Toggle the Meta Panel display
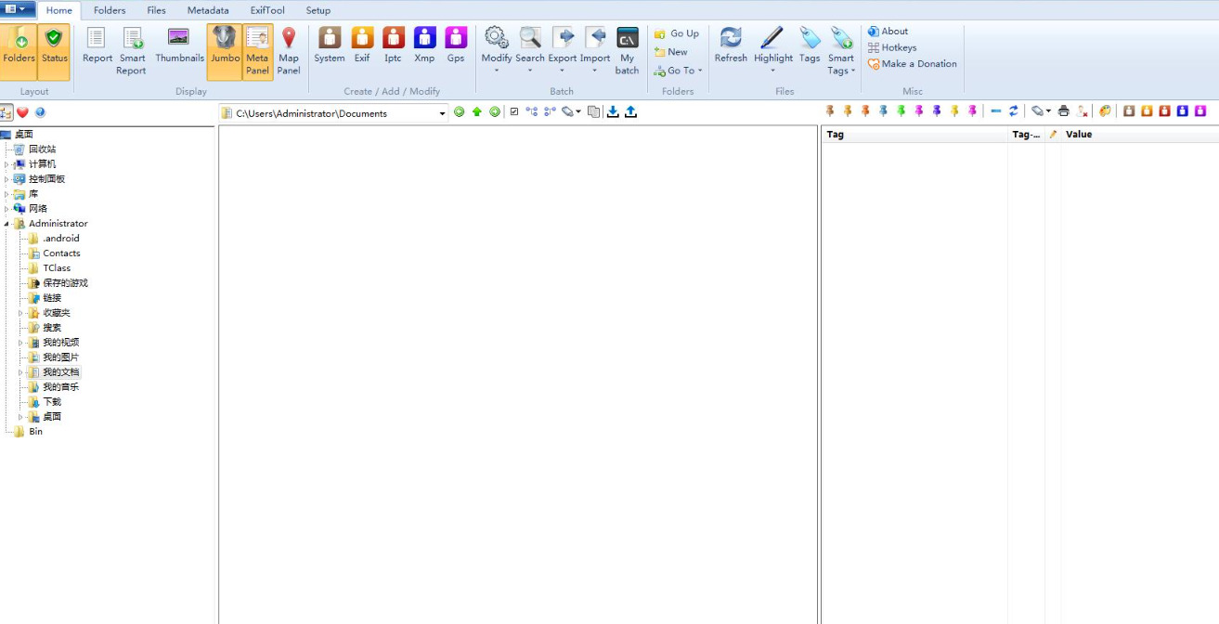The image size is (1219, 624). pyautogui.click(x=257, y=50)
